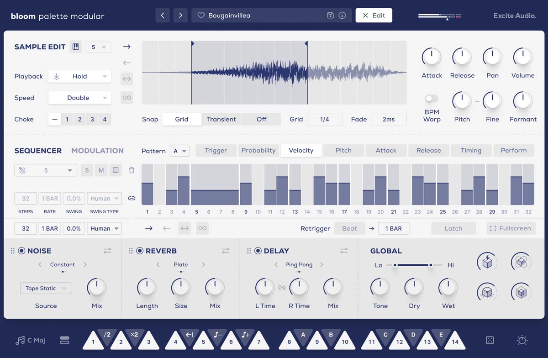Enable the Latch button
Viewport: 548px width, 358px height.
coord(453,228)
